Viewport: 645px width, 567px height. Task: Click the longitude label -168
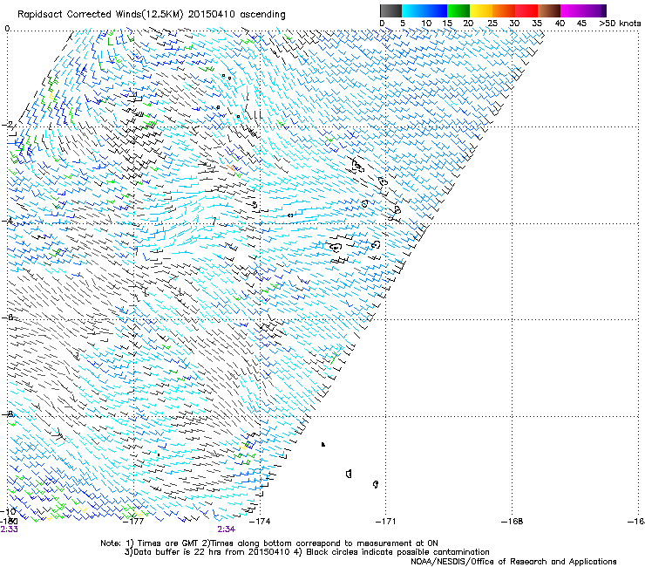[513, 522]
